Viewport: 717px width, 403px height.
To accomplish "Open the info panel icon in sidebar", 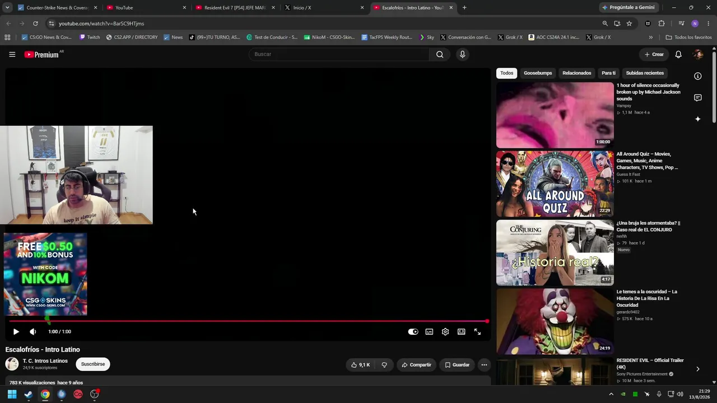I will 698,76.
